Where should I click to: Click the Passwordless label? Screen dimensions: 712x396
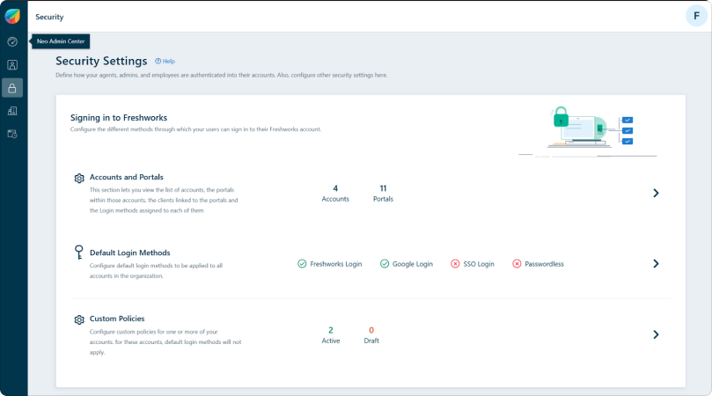pyautogui.click(x=544, y=264)
